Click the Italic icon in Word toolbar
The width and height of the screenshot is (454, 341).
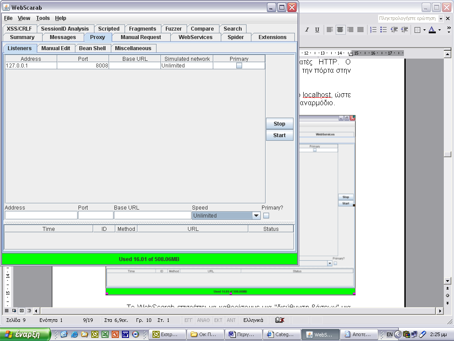[x=307, y=30]
